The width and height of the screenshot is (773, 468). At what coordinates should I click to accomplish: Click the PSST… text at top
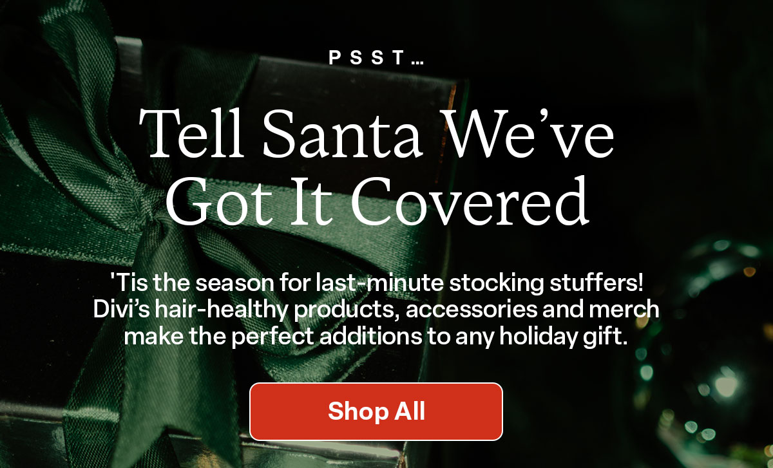coord(376,58)
